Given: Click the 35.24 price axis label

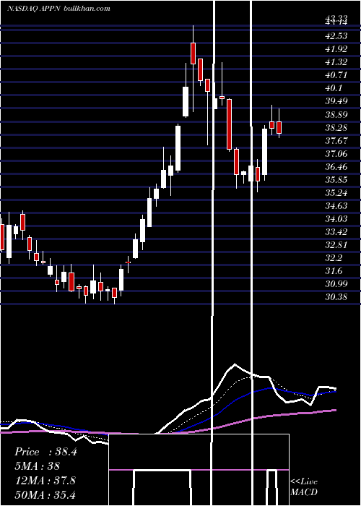Looking at the screenshot, I should click(x=336, y=193).
